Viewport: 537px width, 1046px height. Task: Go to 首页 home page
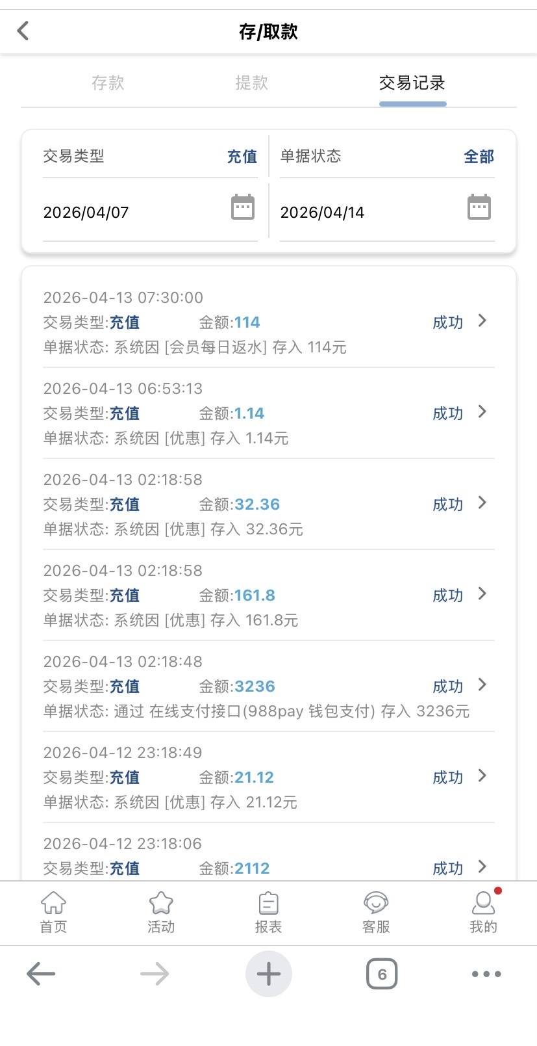pyautogui.click(x=53, y=911)
